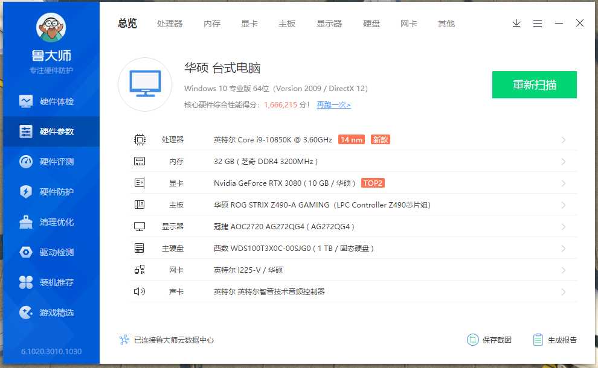The width and height of the screenshot is (598, 368).
Task: Go to 硬件防护 protection section
Action: click(51, 192)
